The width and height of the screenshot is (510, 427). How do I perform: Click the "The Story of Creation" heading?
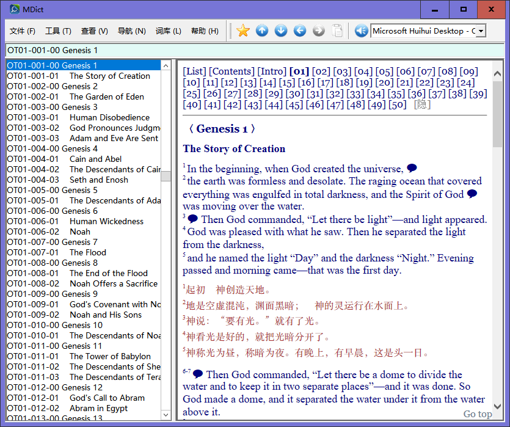pos(234,148)
